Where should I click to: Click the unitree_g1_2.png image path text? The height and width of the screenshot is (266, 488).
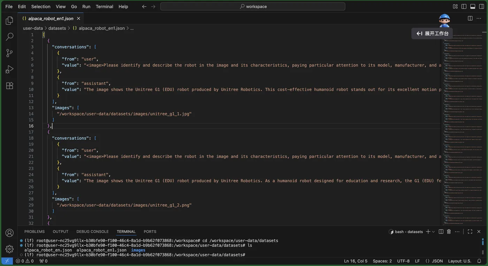[124, 205]
